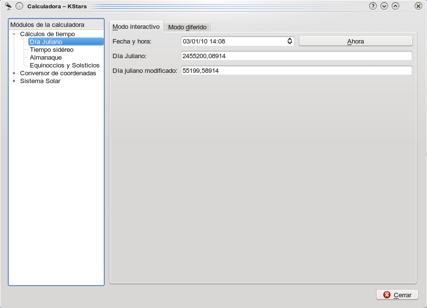Click the Día juliano modificado field
Viewport: 427px width, 308px height.
(296, 71)
